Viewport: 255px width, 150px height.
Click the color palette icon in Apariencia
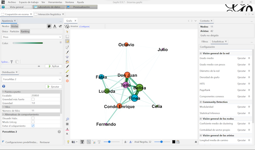click(49, 26)
